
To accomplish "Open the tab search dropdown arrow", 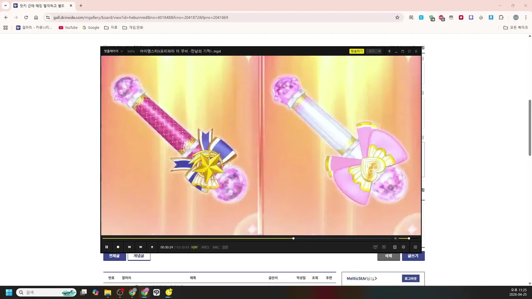I will click(5, 6).
